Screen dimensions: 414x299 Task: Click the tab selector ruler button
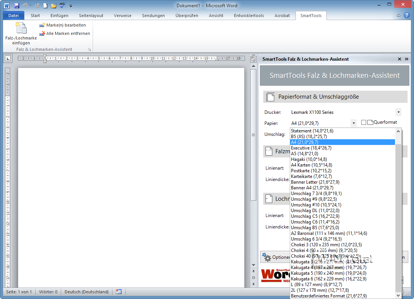tap(8, 58)
